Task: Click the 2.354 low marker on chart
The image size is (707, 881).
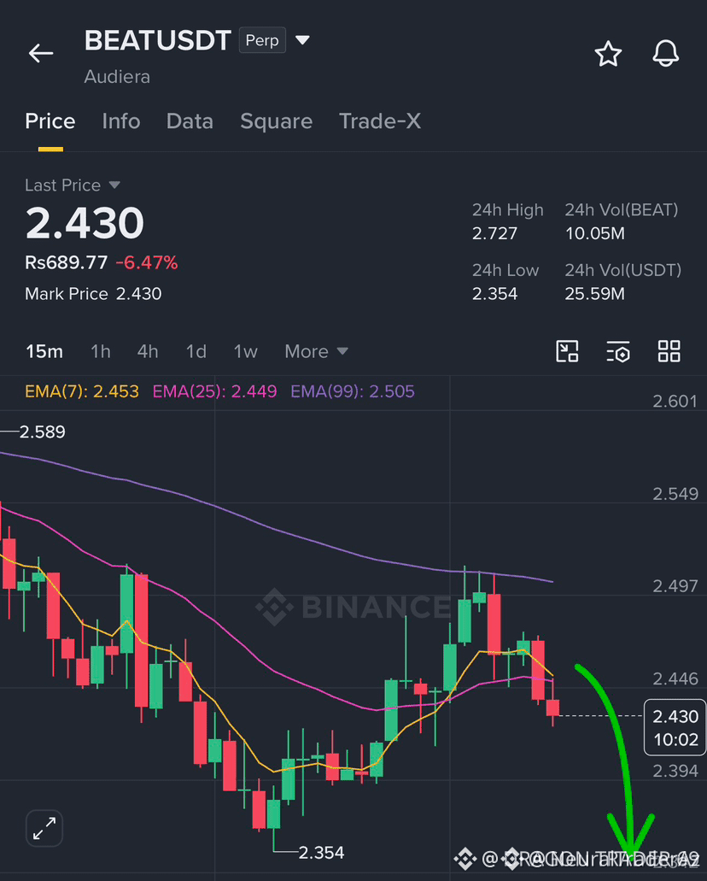Action: (x=321, y=852)
